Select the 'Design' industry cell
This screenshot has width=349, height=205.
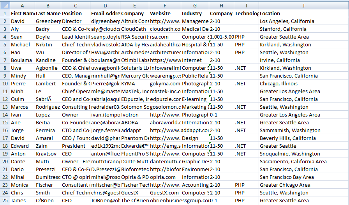tap(195, 138)
